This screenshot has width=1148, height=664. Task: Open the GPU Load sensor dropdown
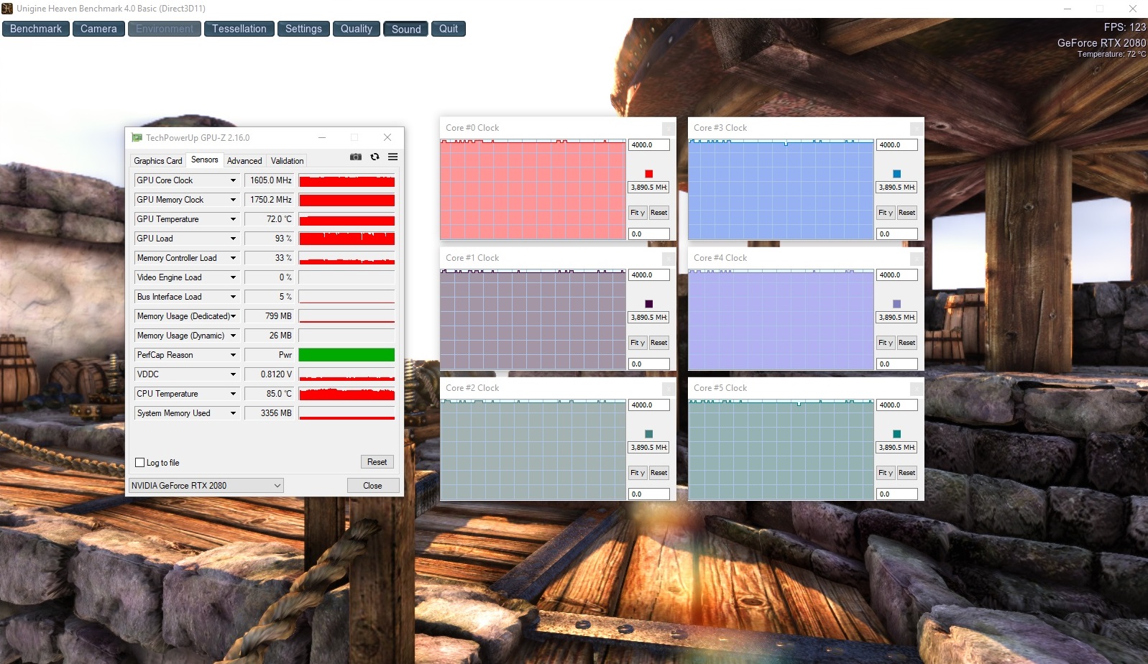(233, 239)
